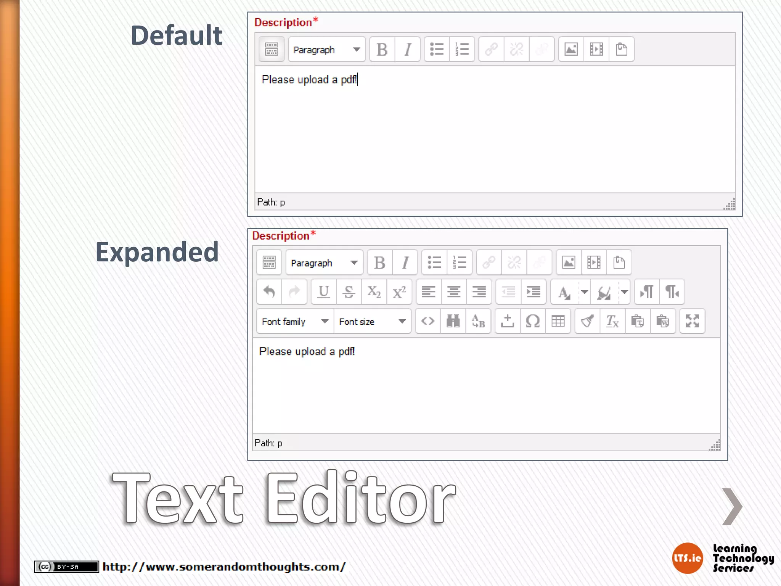781x586 pixels.
Task: Click bullet list icon in Expanded editor
Action: click(434, 262)
